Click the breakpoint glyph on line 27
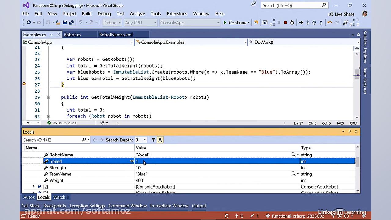The height and width of the screenshot is (220, 391). [24, 84]
